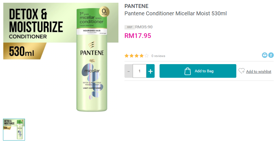This screenshot has width=278, height=143.
Task: Share product on Facebook icon
Action: pos(271,55)
